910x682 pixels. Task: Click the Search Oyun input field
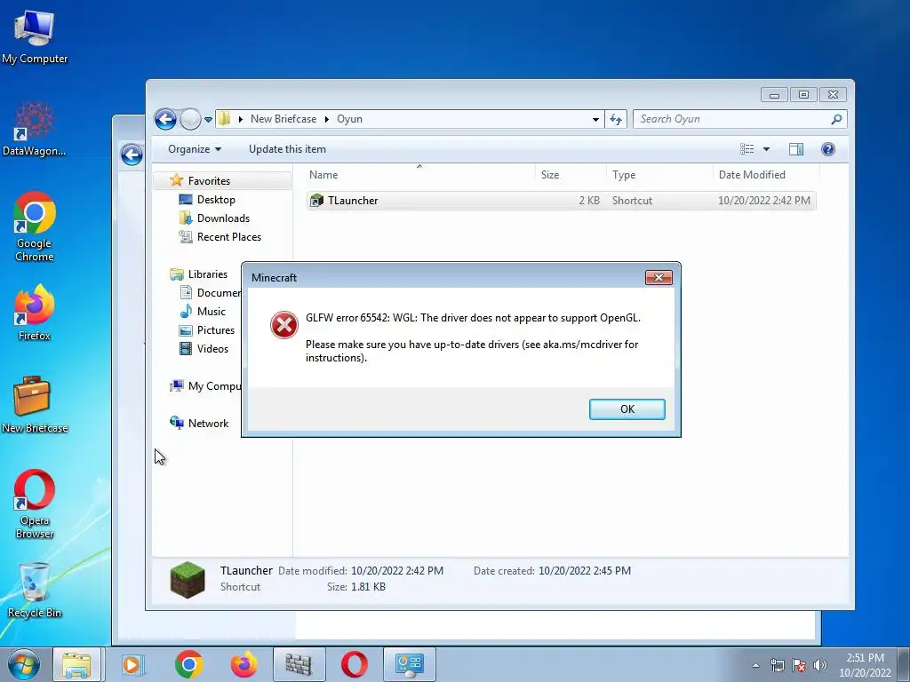click(x=732, y=119)
